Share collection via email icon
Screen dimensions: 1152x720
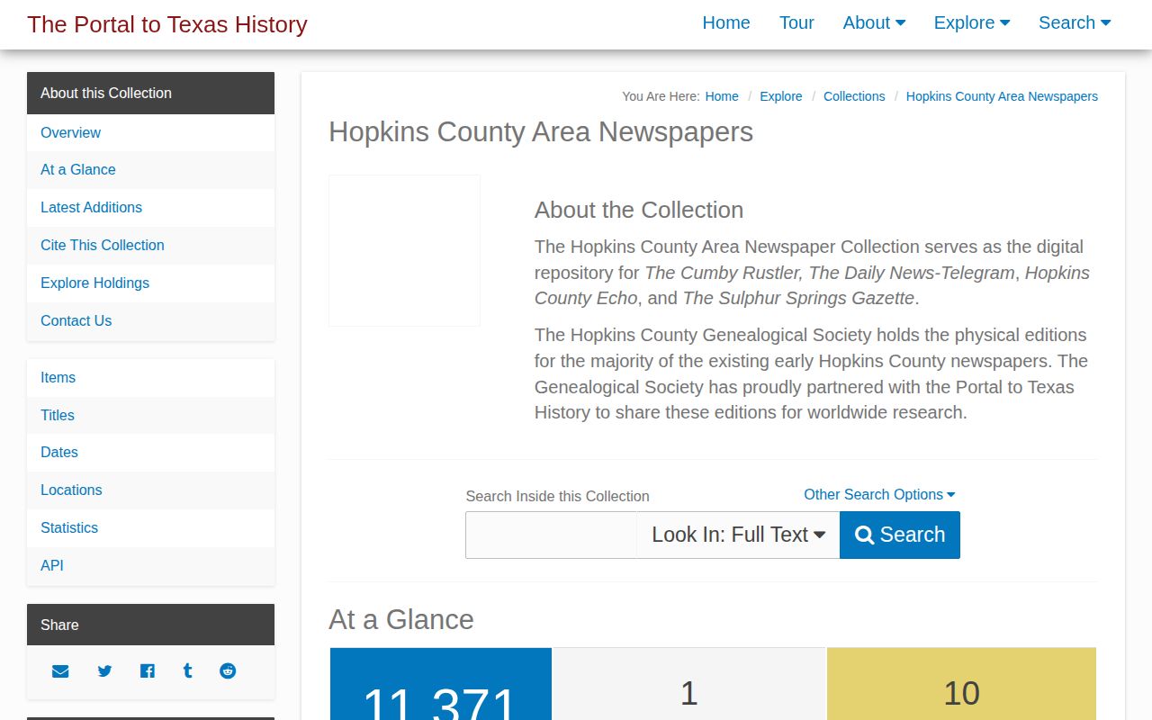click(x=60, y=670)
